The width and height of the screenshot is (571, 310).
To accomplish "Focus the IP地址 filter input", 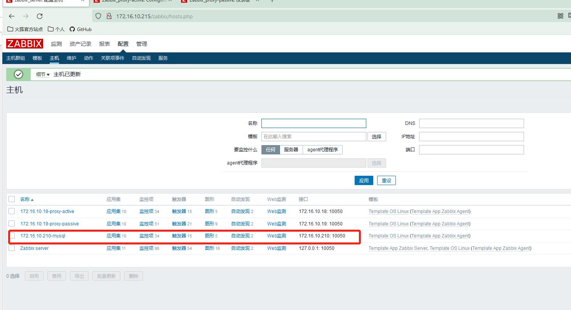I will (x=472, y=137).
